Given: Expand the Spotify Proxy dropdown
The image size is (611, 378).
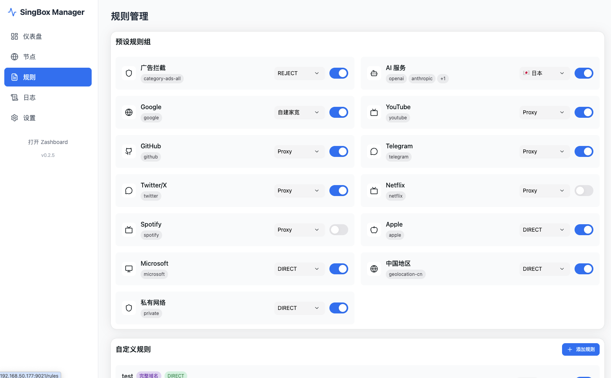Looking at the screenshot, I should (300, 230).
